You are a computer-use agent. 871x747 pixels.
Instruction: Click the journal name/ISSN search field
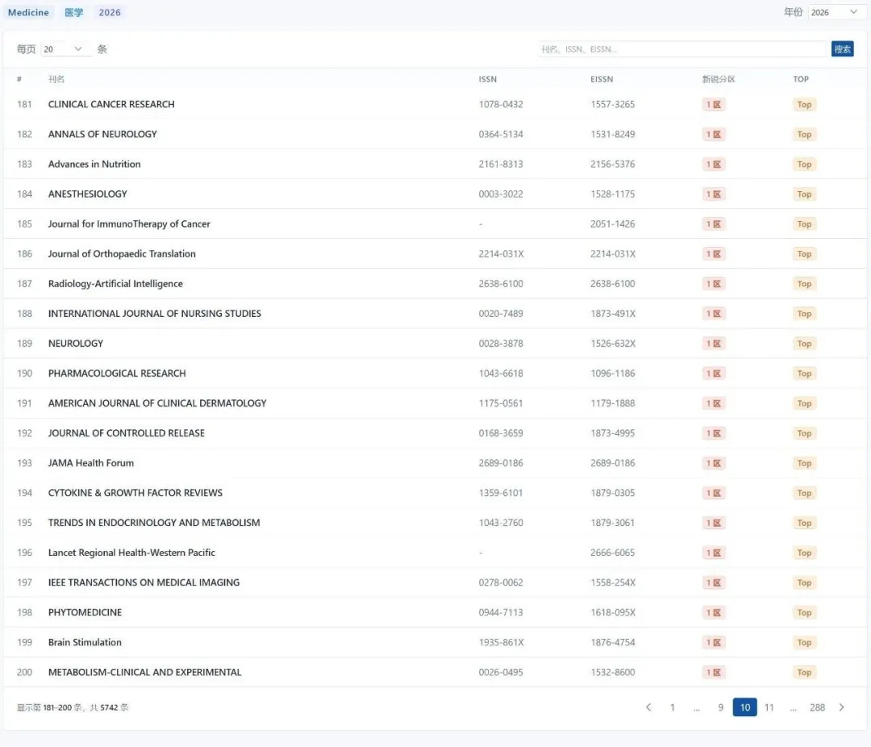(683, 49)
